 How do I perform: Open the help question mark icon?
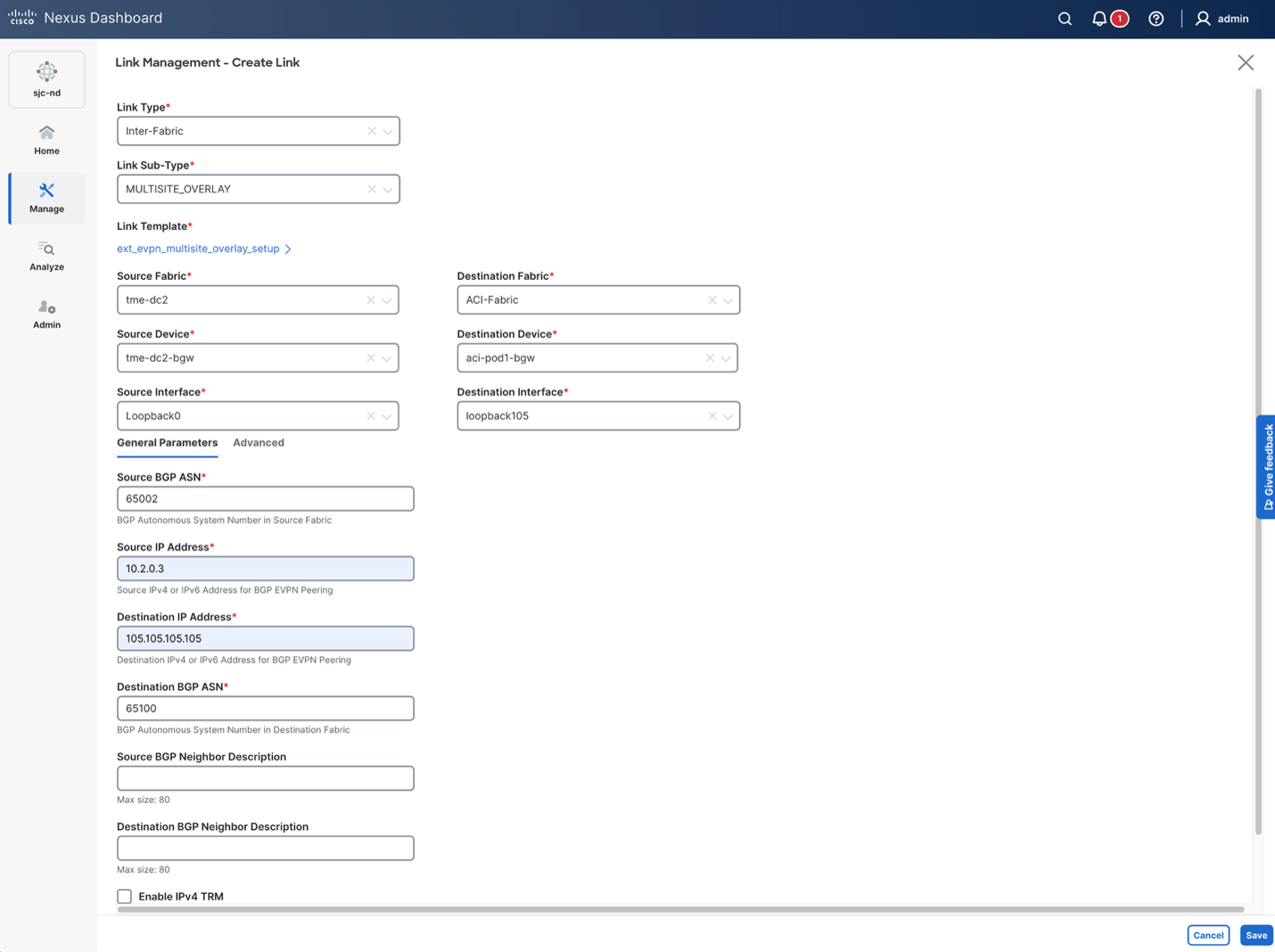point(1156,19)
